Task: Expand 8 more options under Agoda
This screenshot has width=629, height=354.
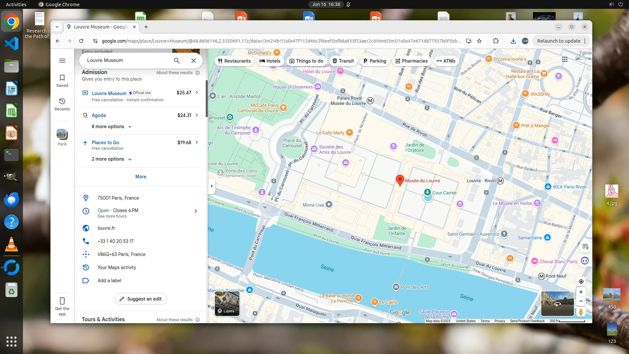Action: coord(111,127)
